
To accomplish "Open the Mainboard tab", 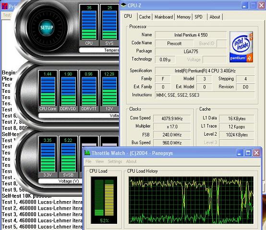I will point(164,17).
